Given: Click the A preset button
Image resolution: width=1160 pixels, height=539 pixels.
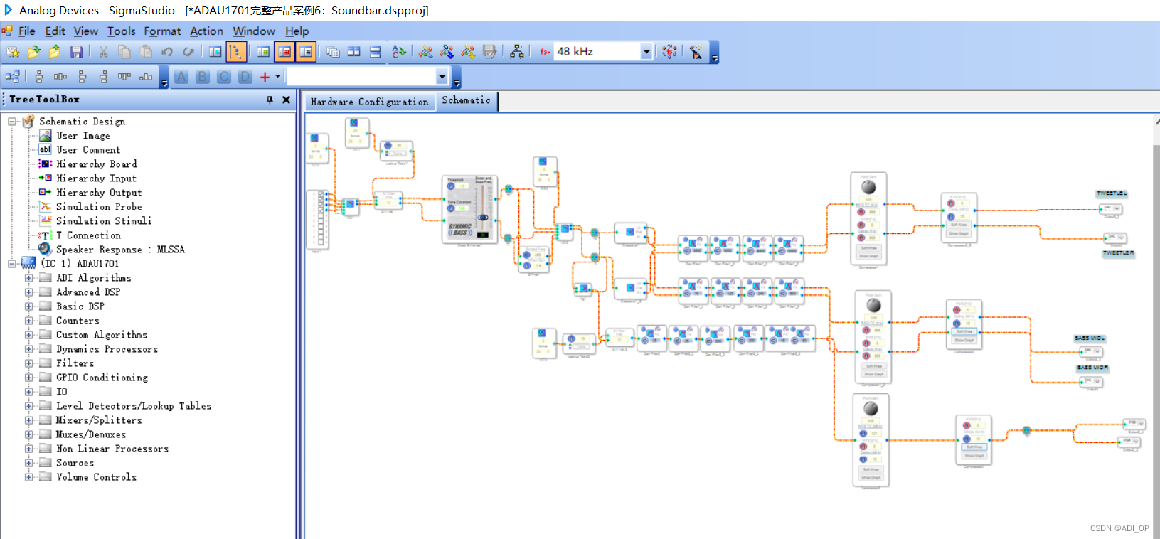Looking at the screenshot, I should [181, 77].
